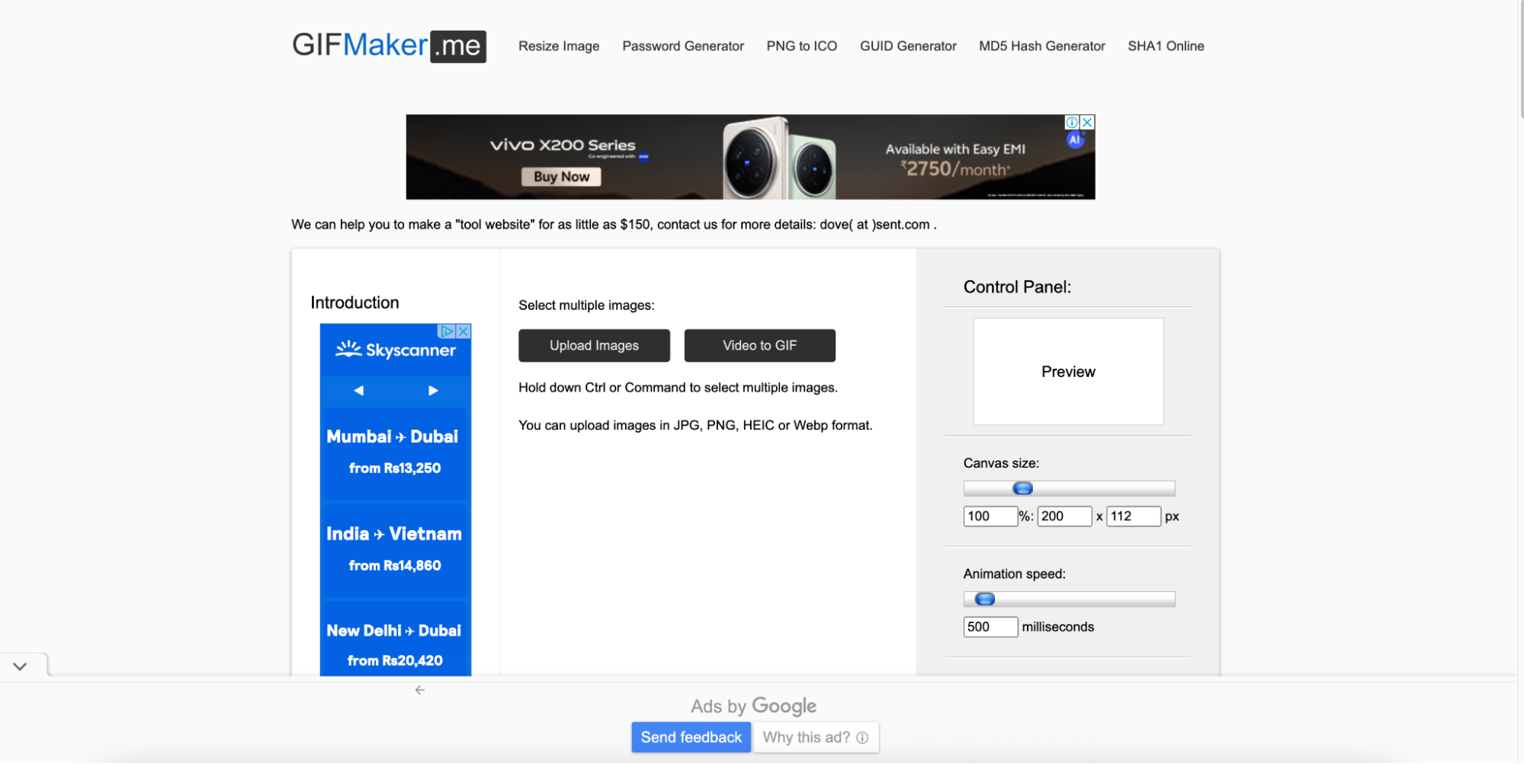This screenshot has height=764, width=1524.
Task: Close the vivo X200 banner ad
Action: click(x=1088, y=122)
